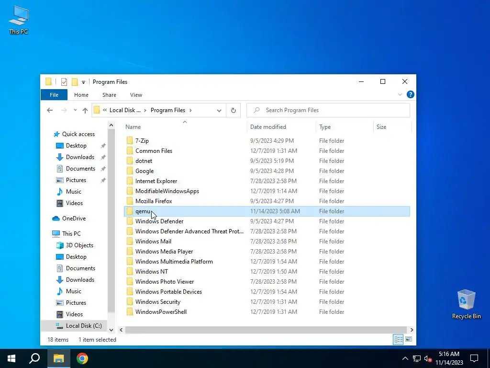Screen dimensions: 490x368
Task: Click Local Disk breadcrumb in address bar
Action: pyautogui.click(x=125, y=110)
